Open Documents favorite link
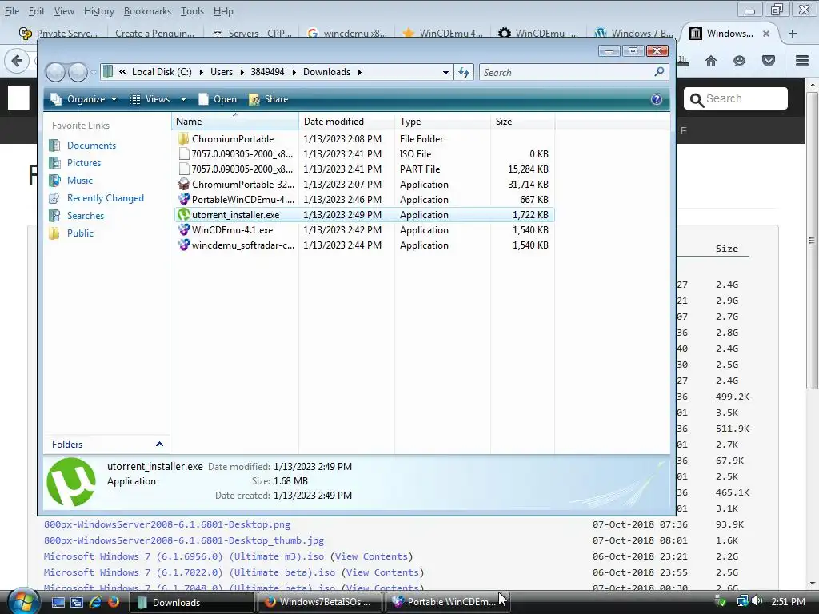 click(x=91, y=146)
